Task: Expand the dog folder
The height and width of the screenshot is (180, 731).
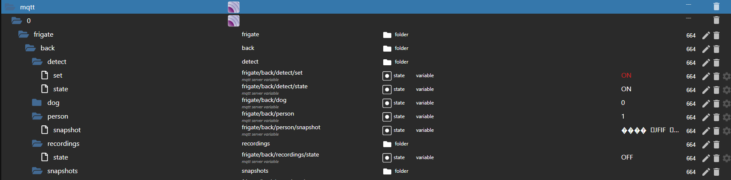Action: point(37,102)
